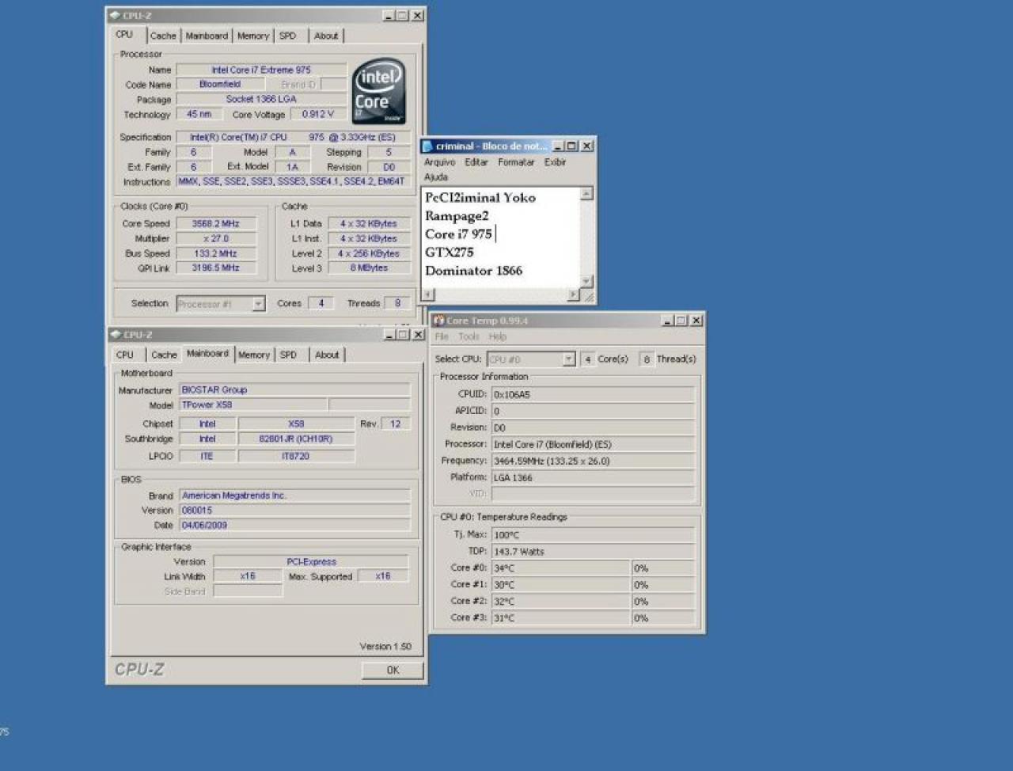This screenshot has height=771, width=1013.
Task: Open SPD tab in lower CPU-Z window
Action: click(x=288, y=355)
